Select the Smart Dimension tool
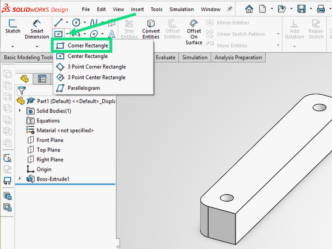Viewport: 332px width, 249px height. point(37,29)
